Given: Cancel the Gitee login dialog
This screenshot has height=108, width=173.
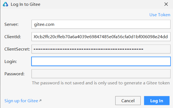Looking at the screenshot, I should tap(128, 101).
